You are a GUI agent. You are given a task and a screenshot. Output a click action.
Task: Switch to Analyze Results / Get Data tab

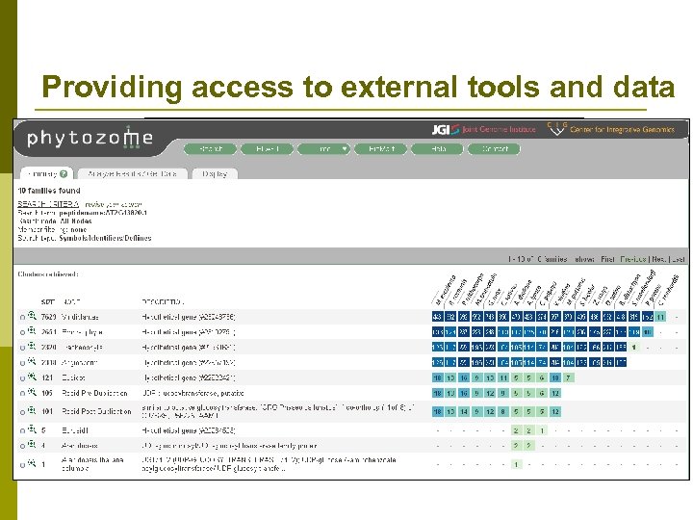(x=132, y=173)
